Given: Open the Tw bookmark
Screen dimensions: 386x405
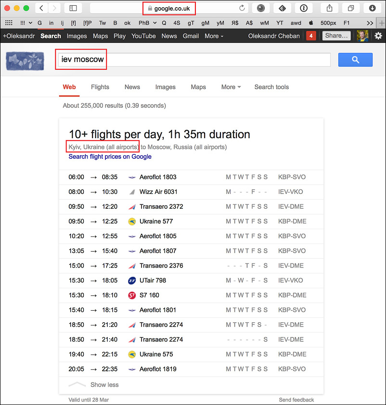Looking at the screenshot, I should tap(103, 23).
